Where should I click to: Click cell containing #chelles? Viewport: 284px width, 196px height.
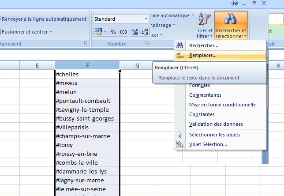[87, 74]
